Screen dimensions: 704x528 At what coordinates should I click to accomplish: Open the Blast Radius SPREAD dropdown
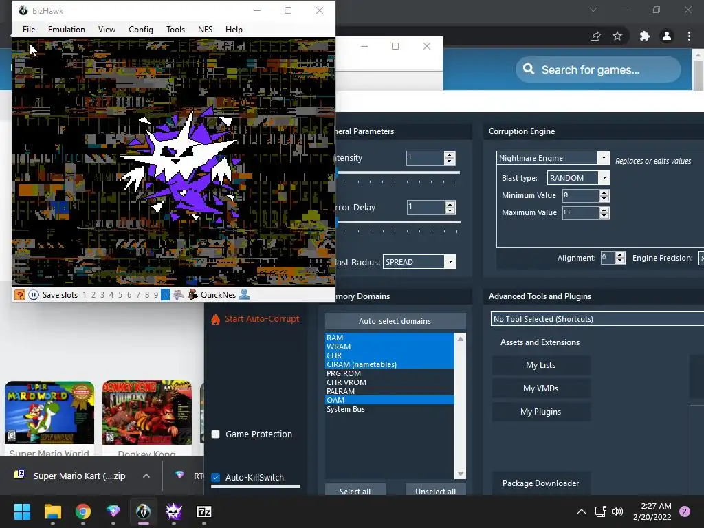[x=450, y=262]
